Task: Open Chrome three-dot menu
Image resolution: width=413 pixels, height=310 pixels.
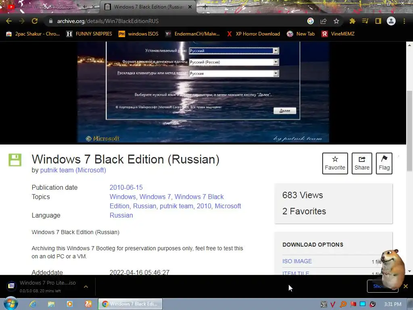Action: [404, 21]
